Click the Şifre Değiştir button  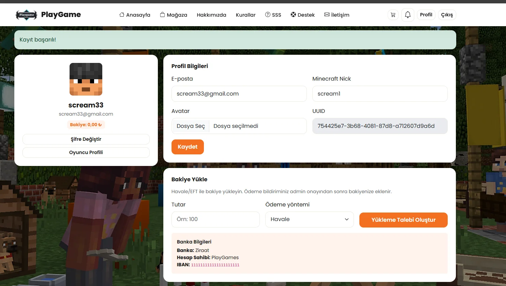(x=86, y=139)
